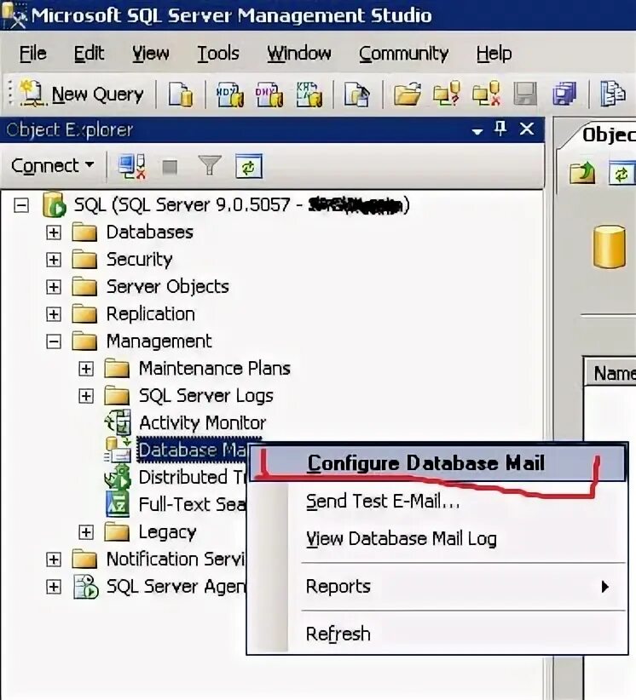Expand the Replication node

(54, 314)
